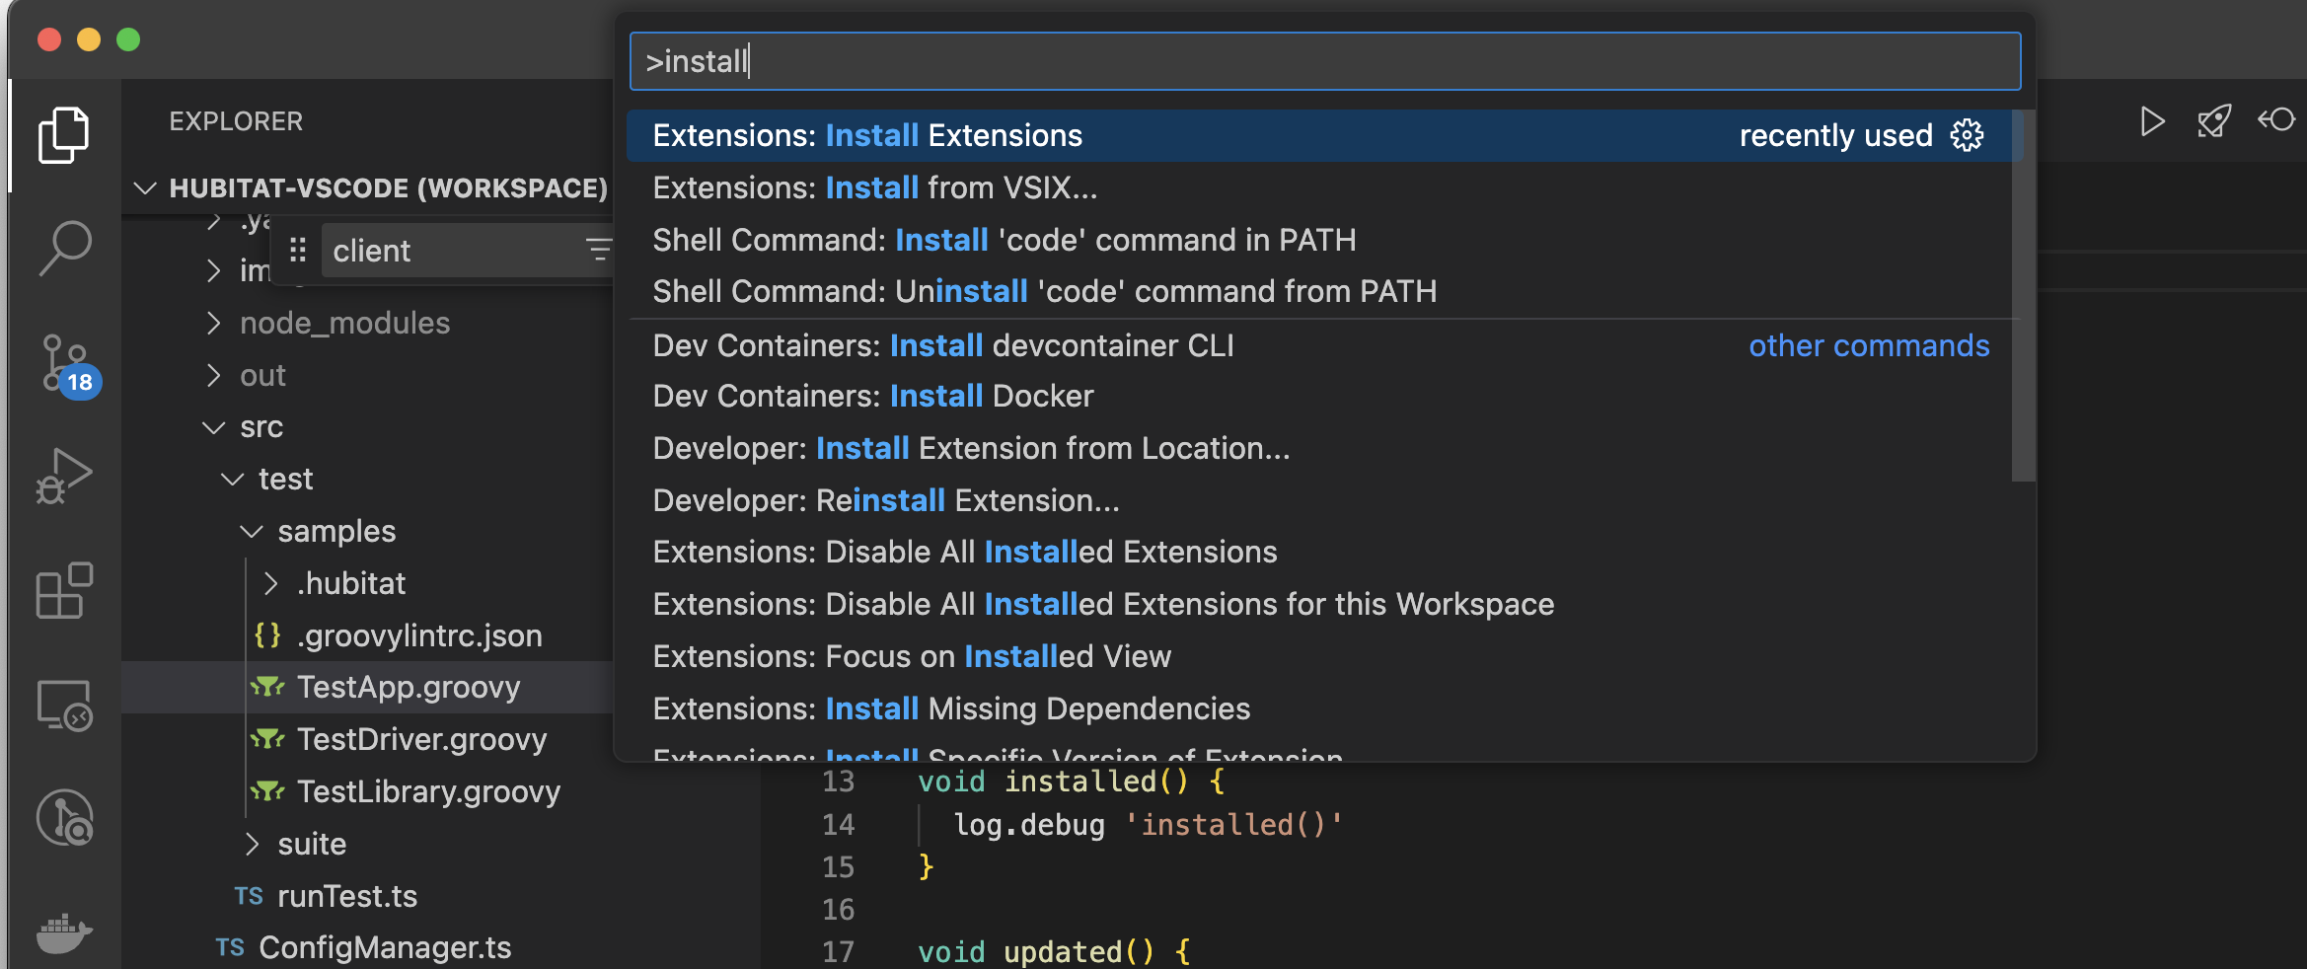Click the EXPLORER panel title

click(x=236, y=121)
